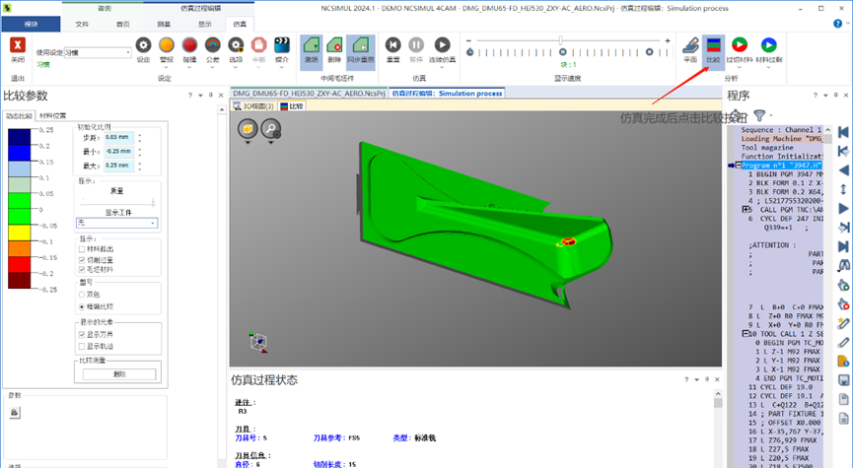Toggle the 显示刀具 show tool checkbox
This screenshot has height=468, width=853.
click(82, 334)
